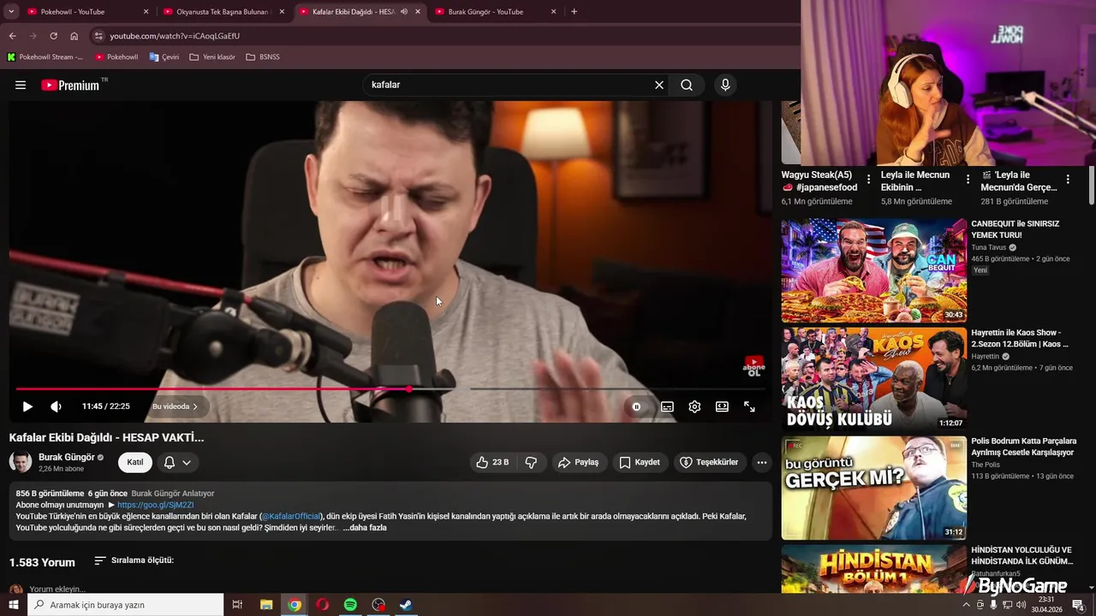The height and width of the screenshot is (616, 1096).
Task: Expand description with 'daha fazla'
Action: (365, 528)
